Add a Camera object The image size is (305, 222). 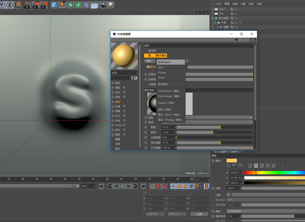pos(102,5)
